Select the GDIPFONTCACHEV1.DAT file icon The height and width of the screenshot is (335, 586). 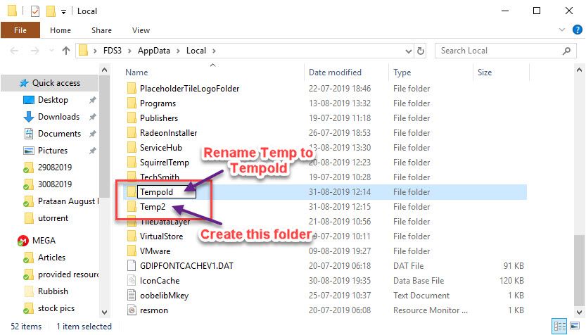(x=132, y=266)
